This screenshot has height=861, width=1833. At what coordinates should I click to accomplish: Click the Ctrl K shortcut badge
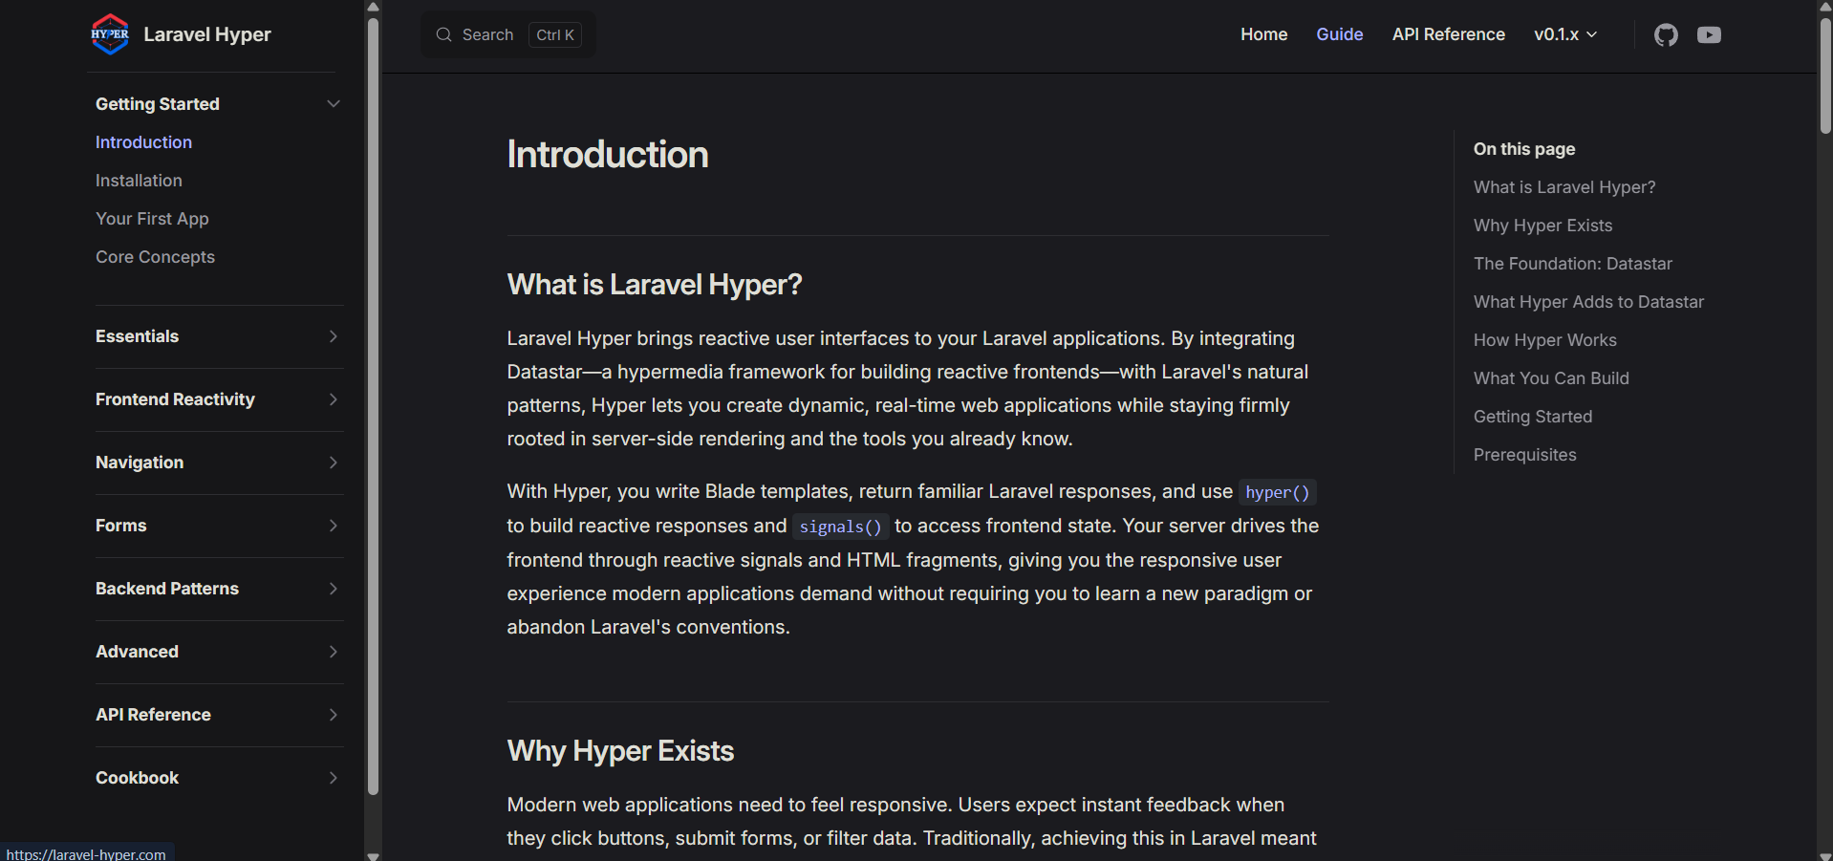[x=555, y=35]
